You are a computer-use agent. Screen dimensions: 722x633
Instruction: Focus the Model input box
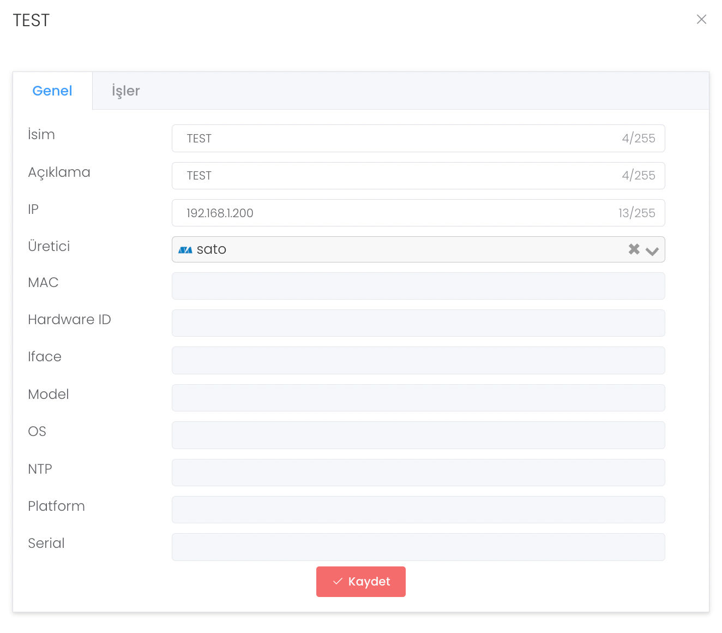coord(418,398)
